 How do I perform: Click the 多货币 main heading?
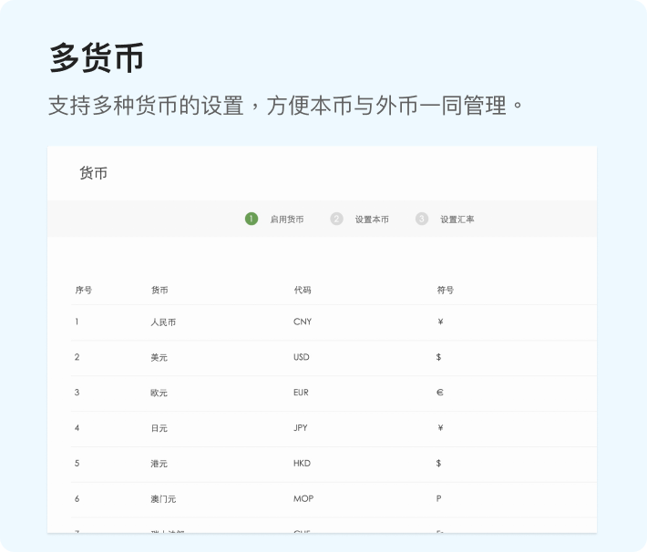pos(97,57)
